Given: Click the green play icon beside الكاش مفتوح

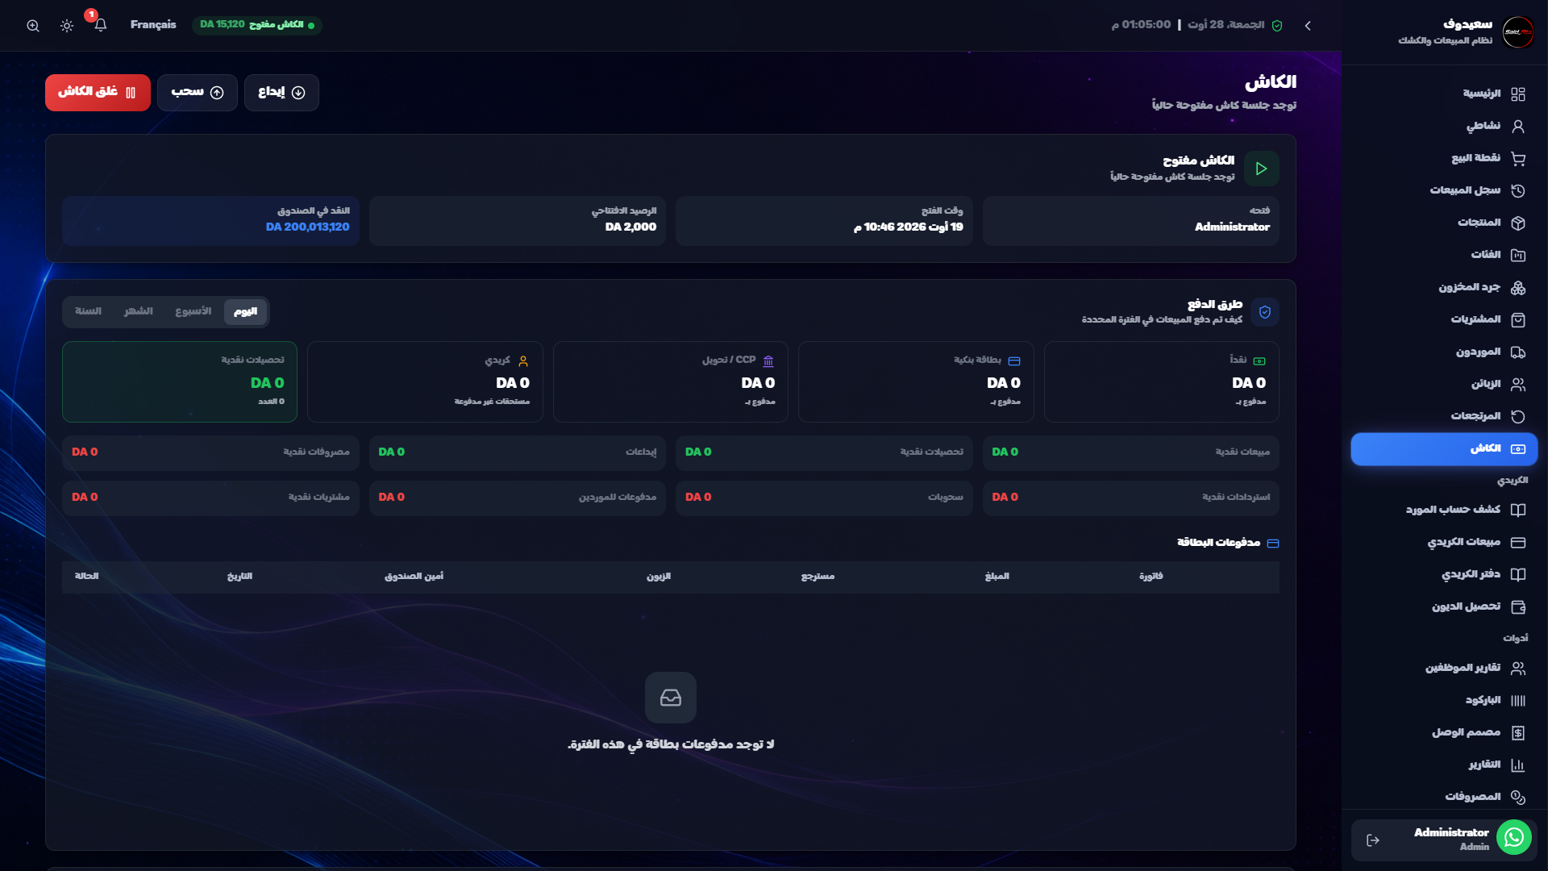Looking at the screenshot, I should pyautogui.click(x=1261, y=169).
